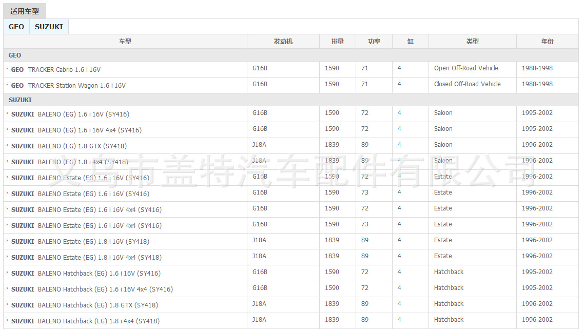Open BALENO Hatchback (EG) 1.8 GTX (SY418)
The image size is (584, 329).
85,305
